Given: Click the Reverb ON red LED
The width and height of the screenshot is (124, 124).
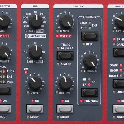Looking at the screenshot, I should pyautogui.click(x=118, y=101).
